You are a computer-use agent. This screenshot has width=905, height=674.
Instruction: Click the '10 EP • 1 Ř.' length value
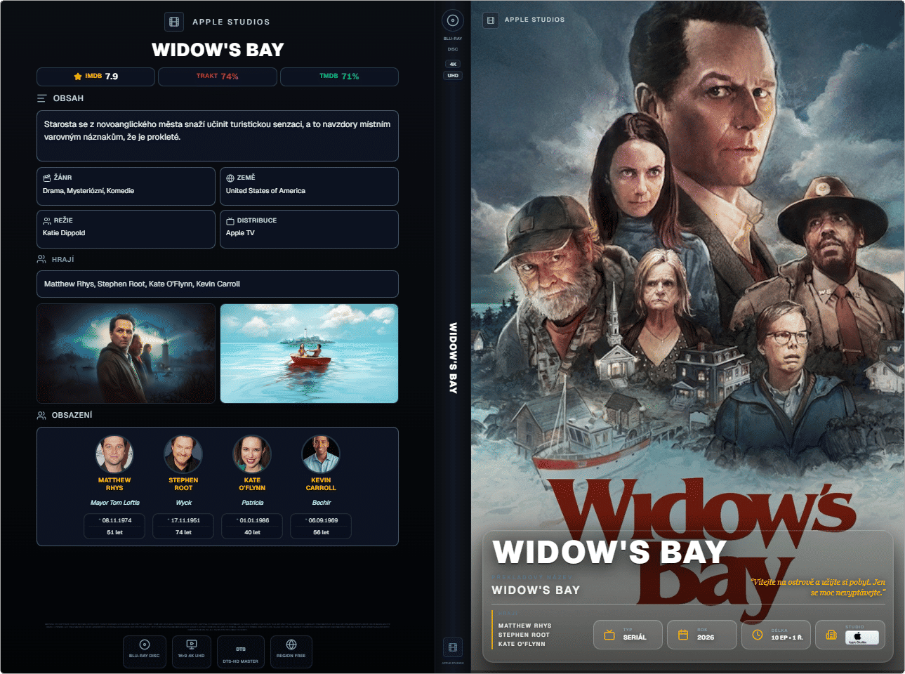click(x=786, y=637)
